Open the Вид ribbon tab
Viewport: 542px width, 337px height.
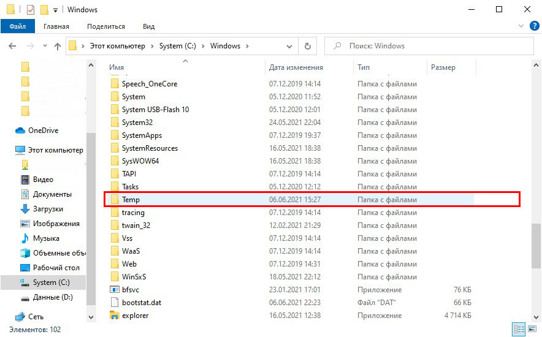click(148, 26)
